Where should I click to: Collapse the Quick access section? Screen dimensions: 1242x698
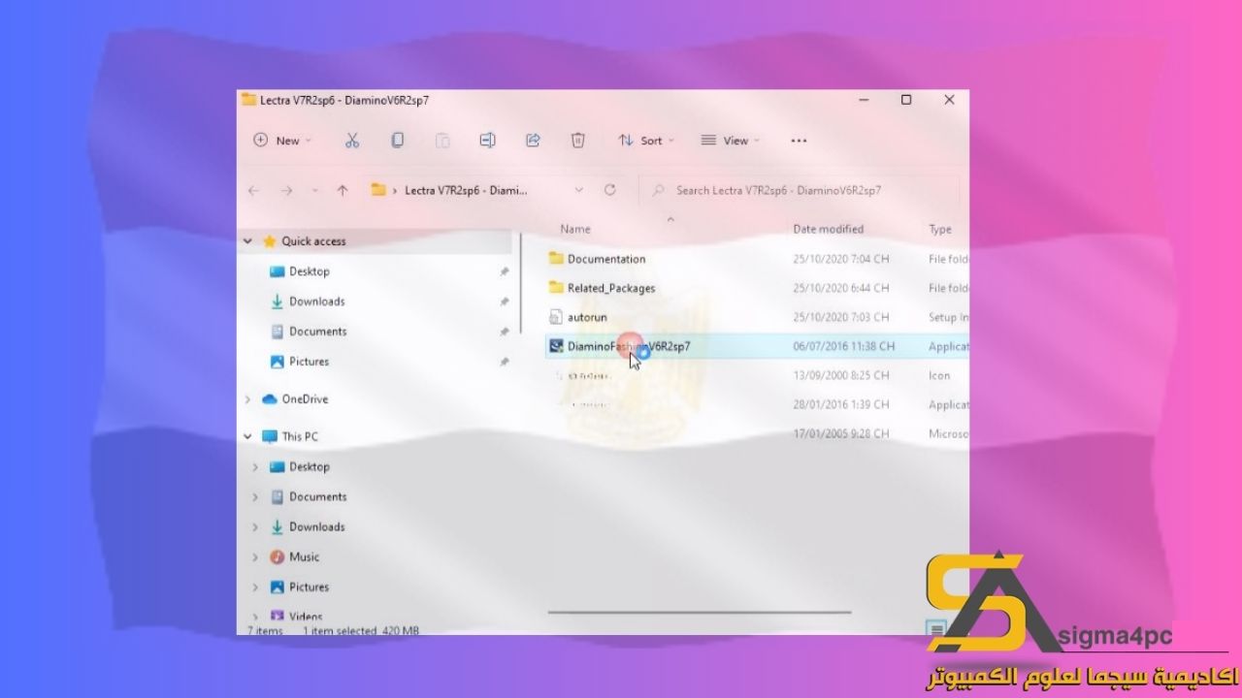click(x=248, y=241)
